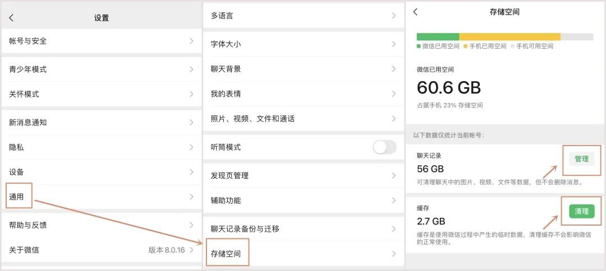The width and height of the screenshot is (606, 271).
Task: Click the storage usage bar
Action: (x=504, y=37)
